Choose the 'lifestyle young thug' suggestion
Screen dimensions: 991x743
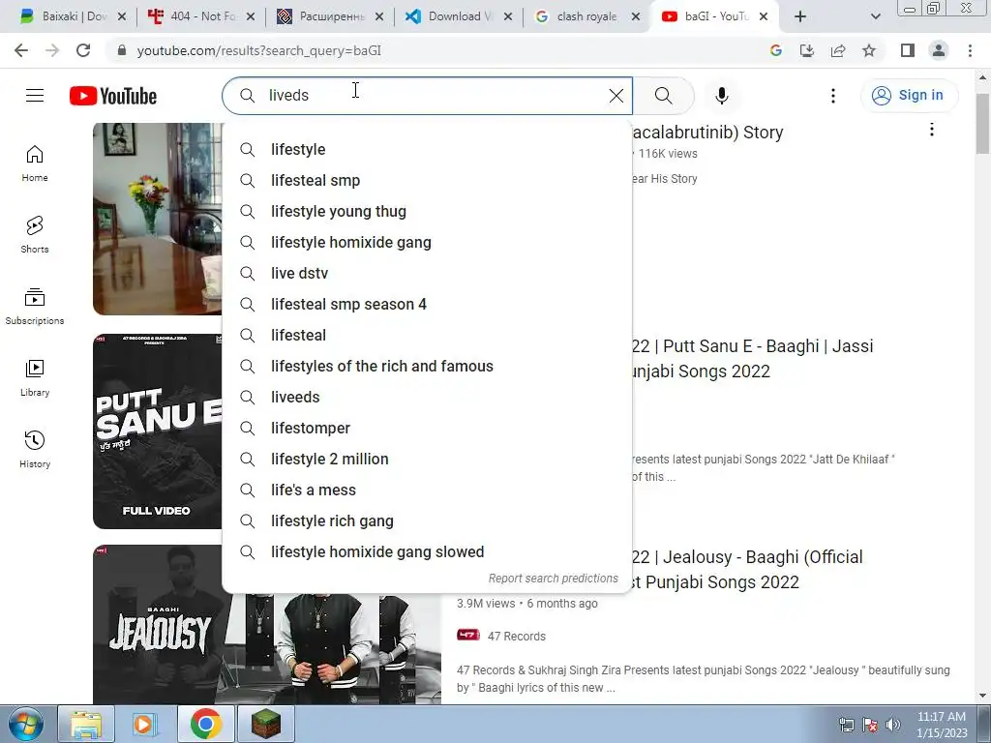click(x=427, y=211)
